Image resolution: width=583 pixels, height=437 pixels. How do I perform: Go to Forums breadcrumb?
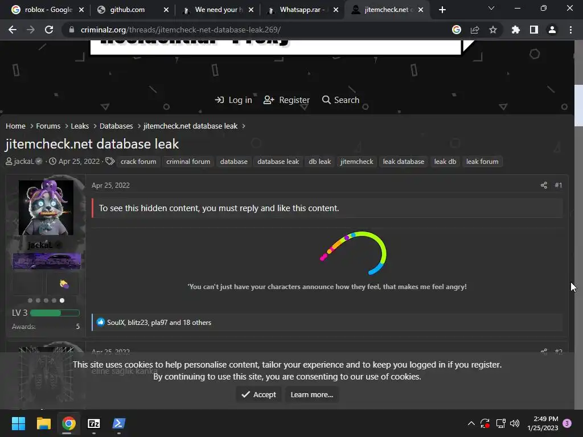pyautogui.click(x=48, y=126)
